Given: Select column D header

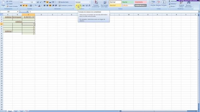Looking at the screenshot, I should point(41,15).
